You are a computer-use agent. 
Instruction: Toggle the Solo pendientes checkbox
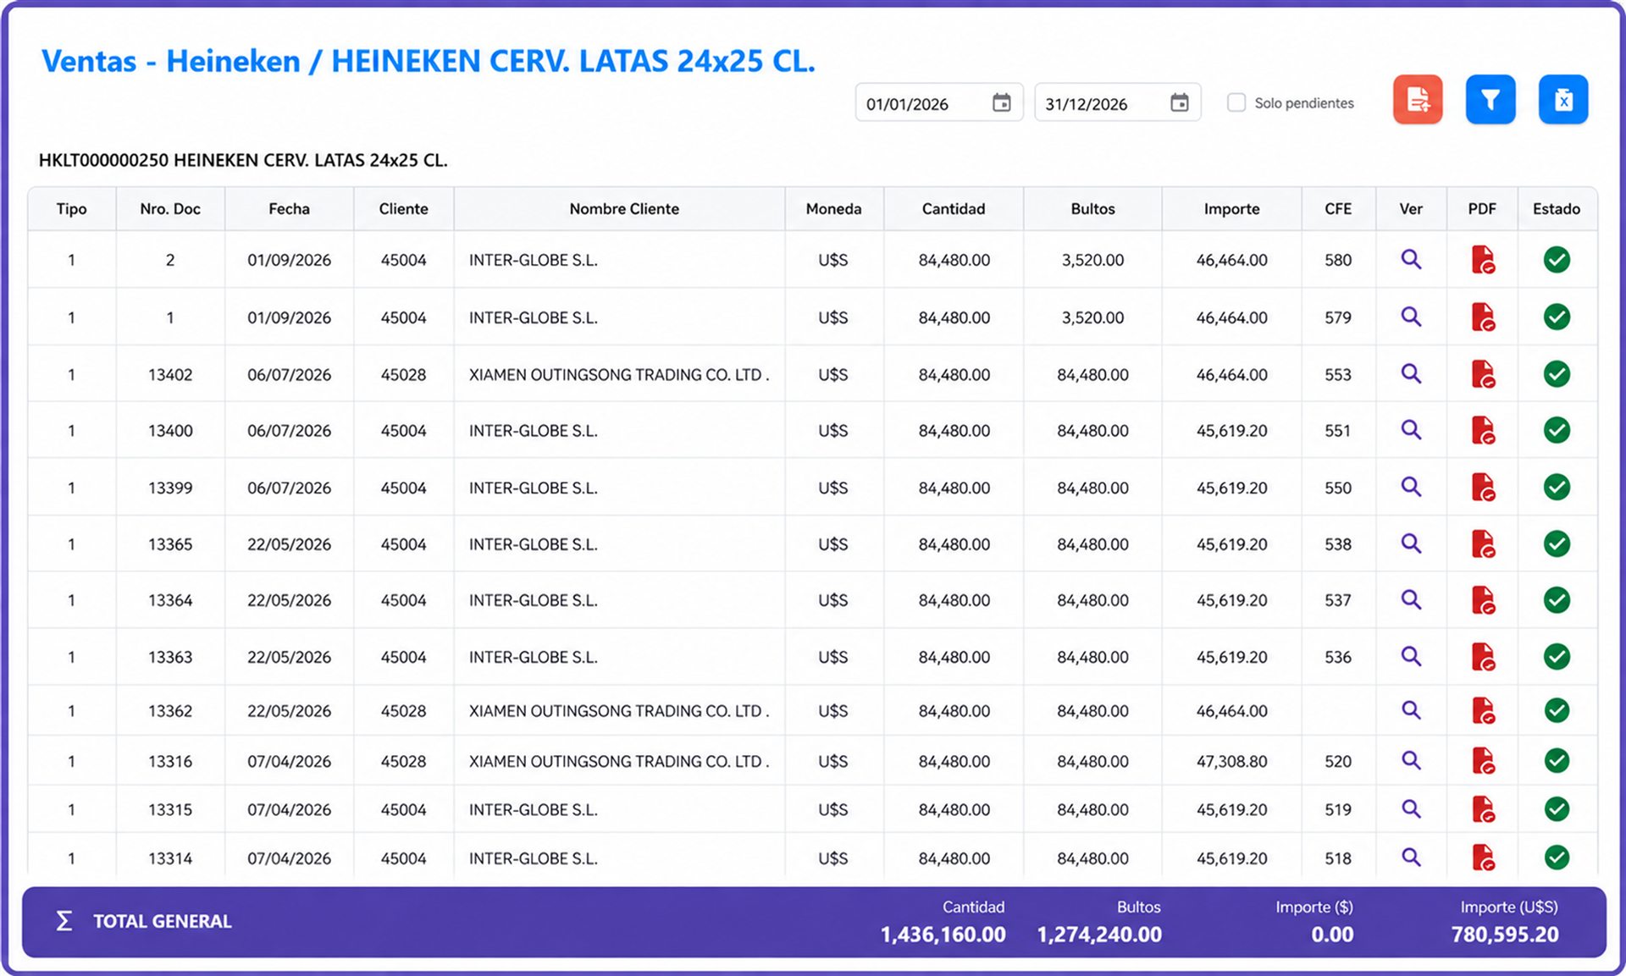(x=1236, y=102)
